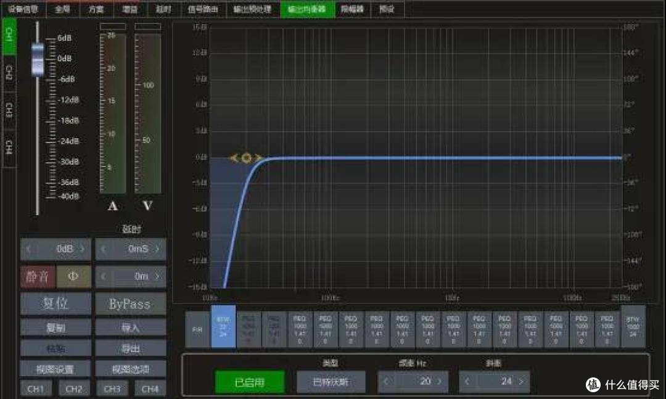Open 视图设置 view settings
The image size is (666, 399).
tap(55, 369)
